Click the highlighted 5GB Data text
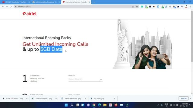 (x=51, y=49)
